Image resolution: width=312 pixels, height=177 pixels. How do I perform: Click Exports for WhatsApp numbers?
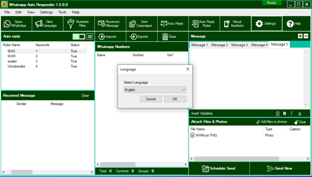pos(142,37)
